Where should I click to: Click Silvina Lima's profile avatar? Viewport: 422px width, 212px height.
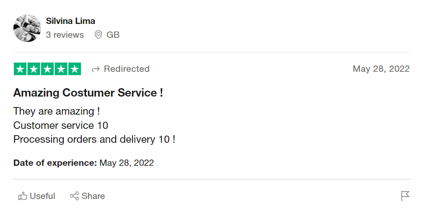tap(27, 28)
